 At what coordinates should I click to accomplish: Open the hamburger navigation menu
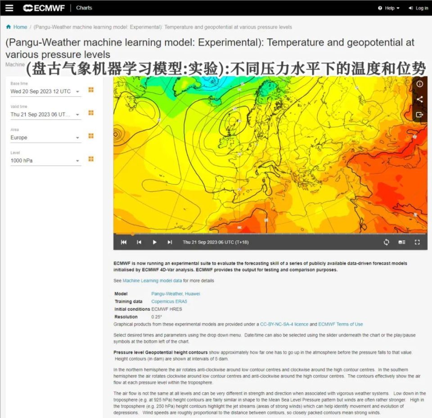coord(9,8)
